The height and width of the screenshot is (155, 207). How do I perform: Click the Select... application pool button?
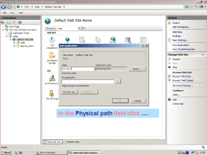[x=137, y=69]
